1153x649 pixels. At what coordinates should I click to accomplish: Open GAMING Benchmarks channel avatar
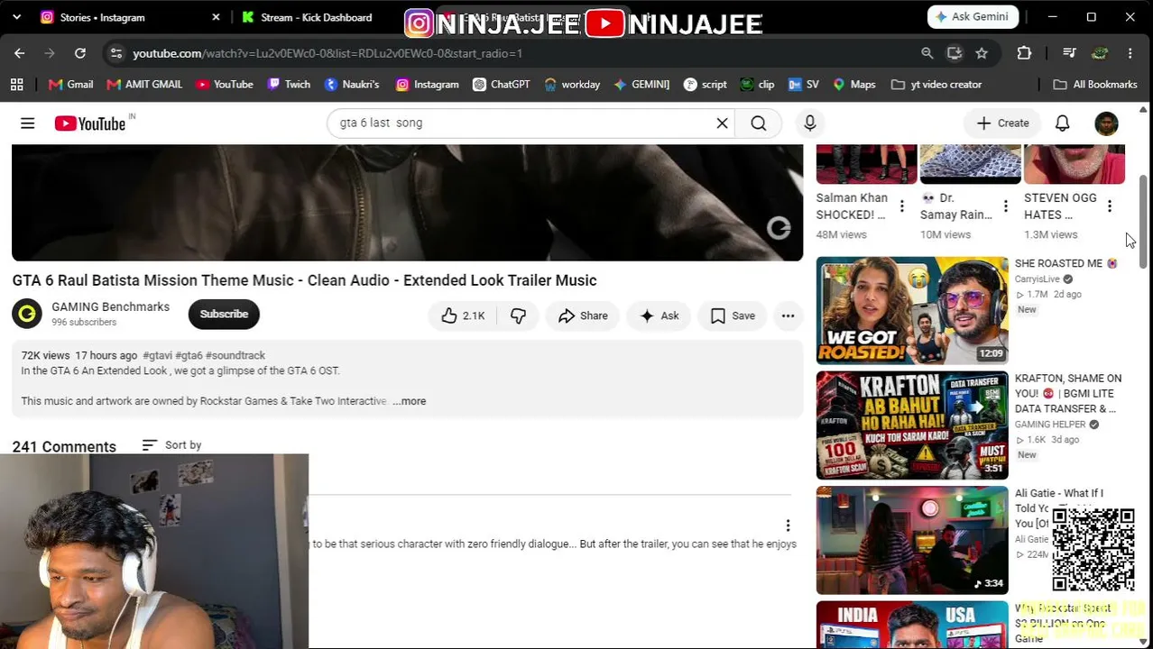(27, 314)
